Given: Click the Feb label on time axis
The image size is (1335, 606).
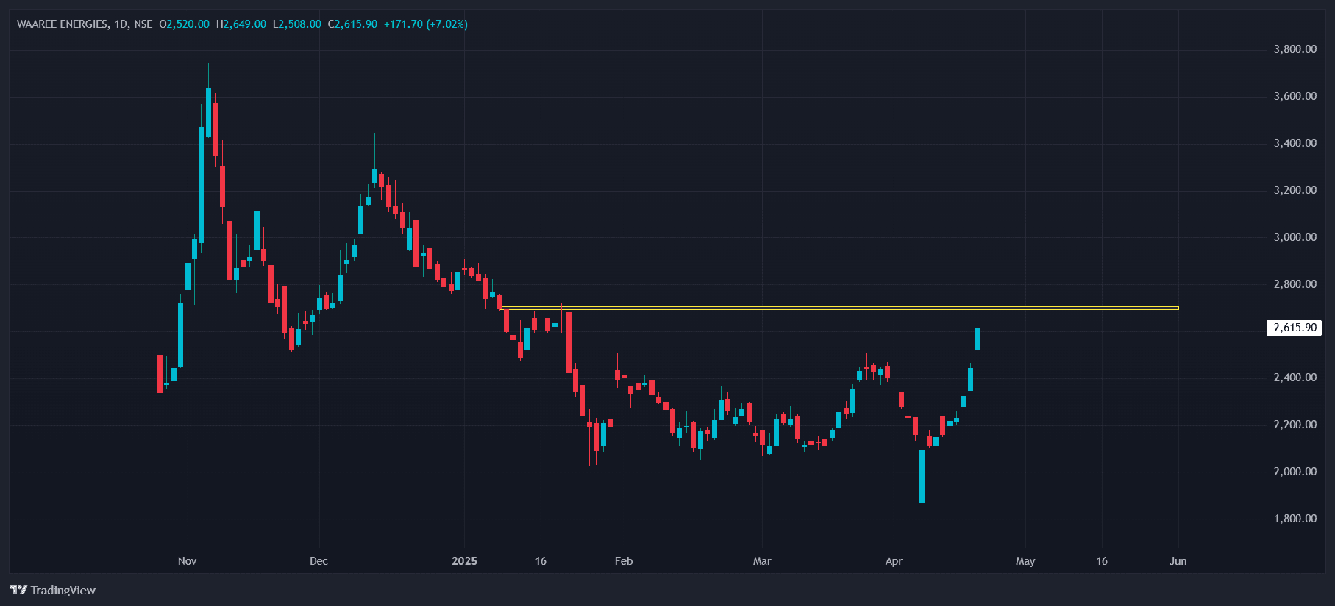Looking at the screenshot, I should 624,561.
